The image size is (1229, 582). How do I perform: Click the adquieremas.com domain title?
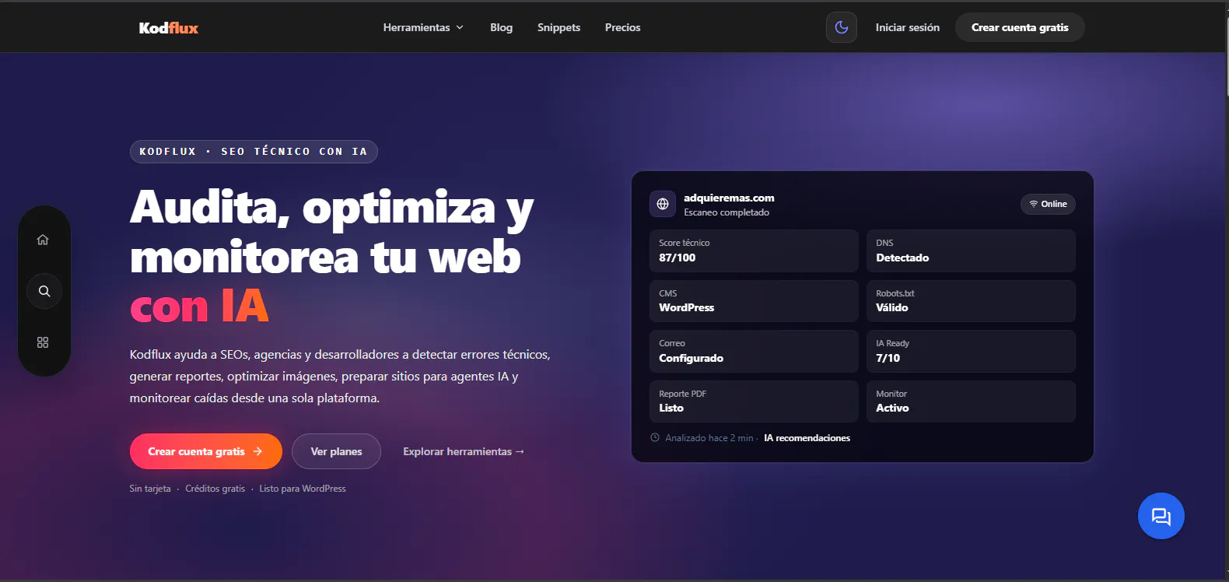[x=729, y=198]
